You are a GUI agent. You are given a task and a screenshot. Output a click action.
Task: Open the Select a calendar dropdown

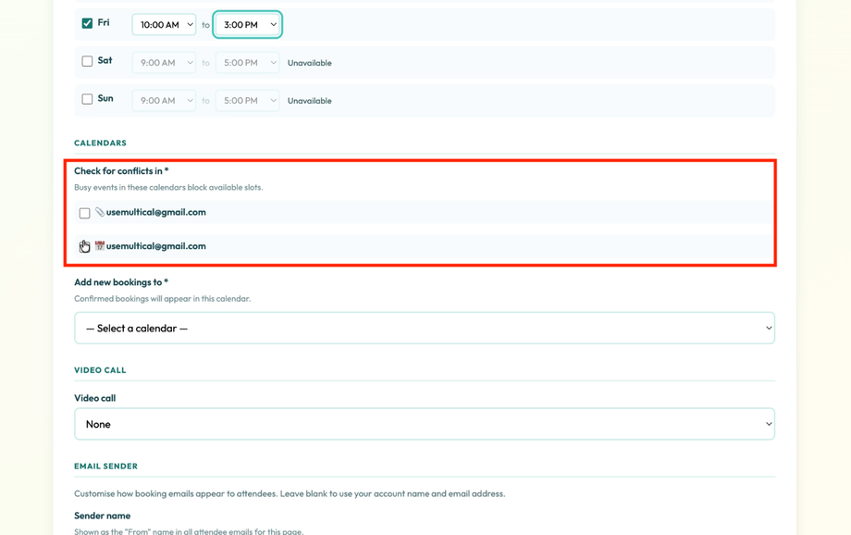[x=425, y=327]
